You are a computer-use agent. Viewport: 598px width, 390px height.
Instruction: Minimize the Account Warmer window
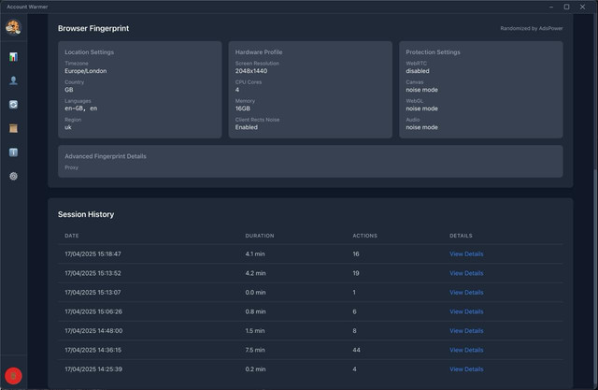(551, 7)
